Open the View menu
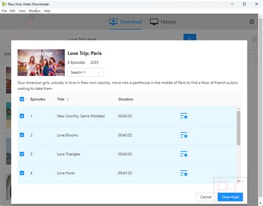Image resolution: width=263 pixels, height=206 pixels. pos(22,11)
